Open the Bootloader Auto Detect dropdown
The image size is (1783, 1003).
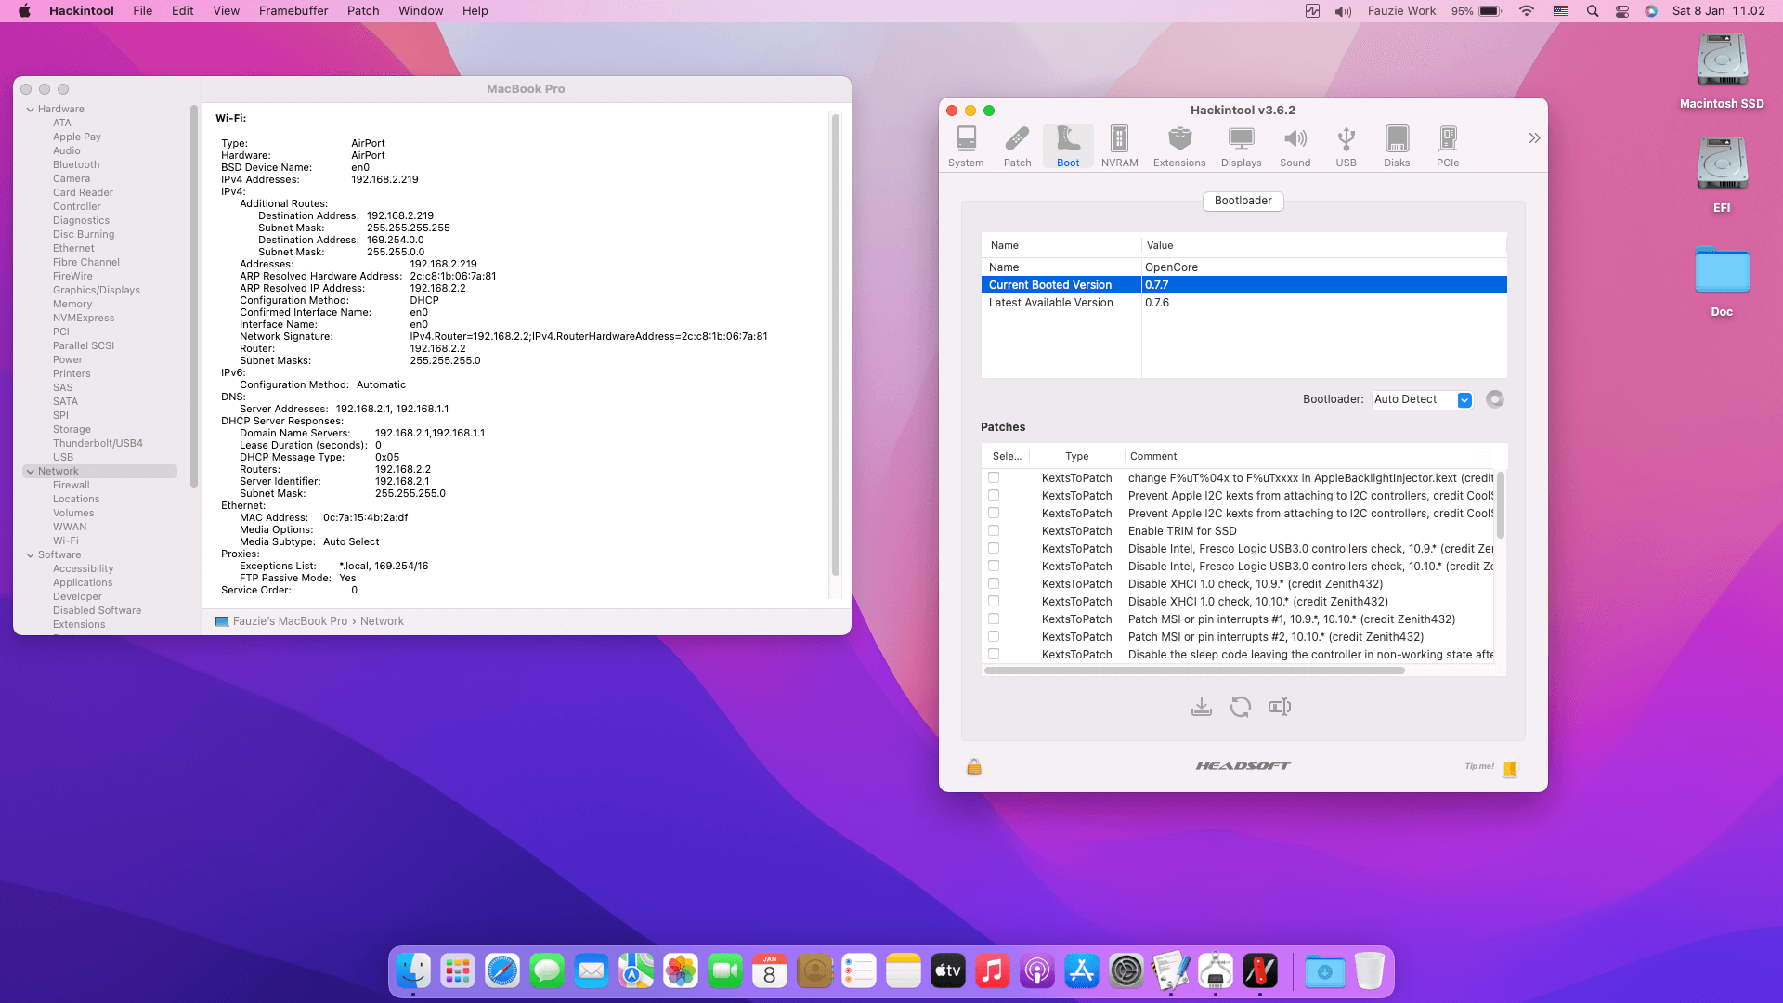tap(1423, 399)
